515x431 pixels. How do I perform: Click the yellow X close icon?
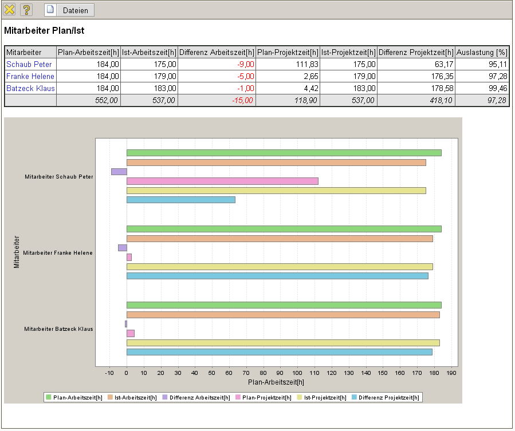(x=9, y=10)
